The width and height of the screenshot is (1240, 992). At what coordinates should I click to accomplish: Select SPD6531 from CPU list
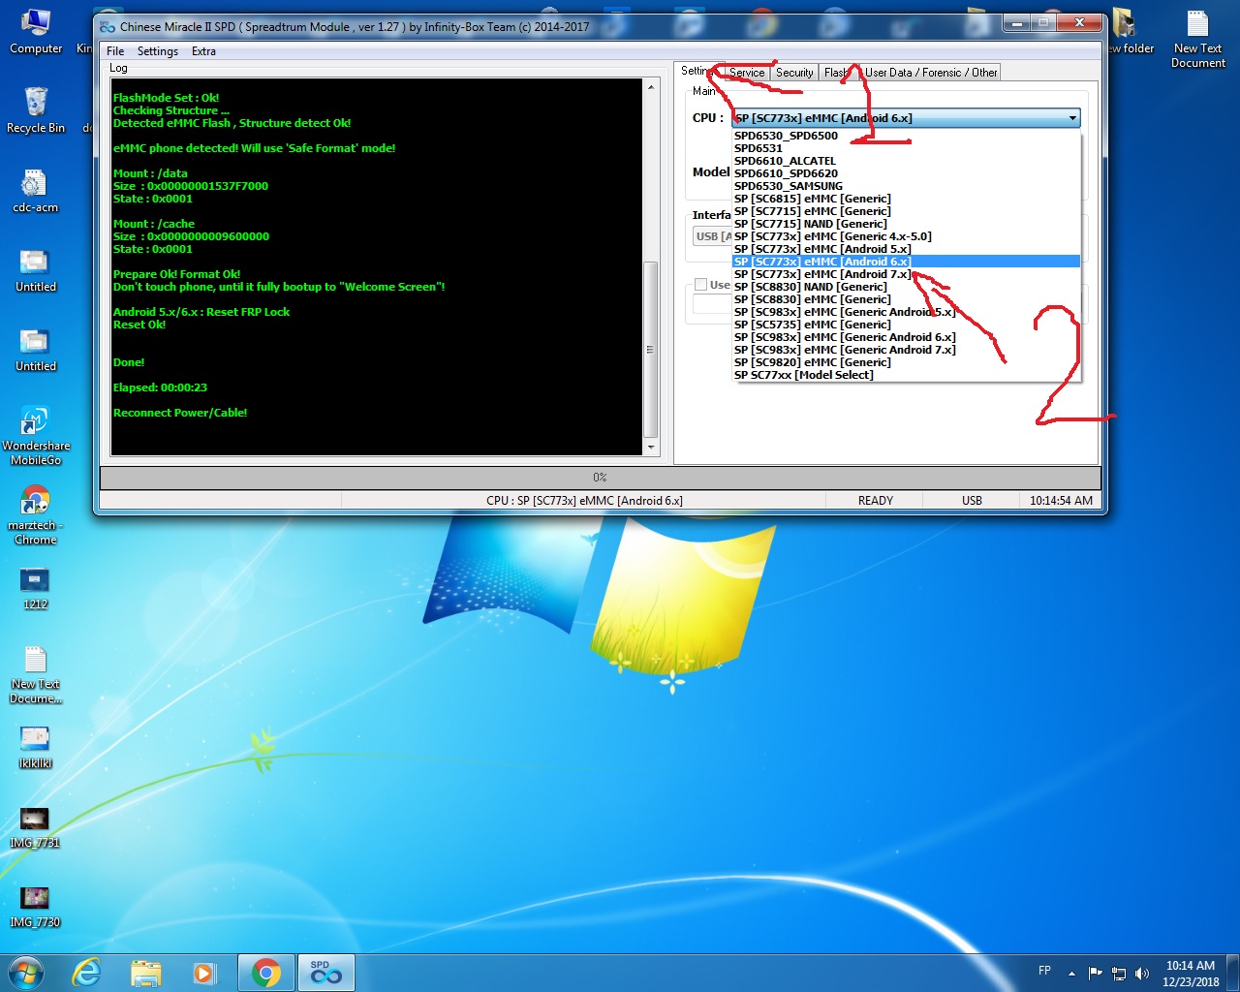(x=906, y=148)
